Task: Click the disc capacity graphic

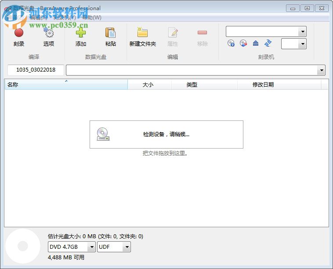Action: [x=22, y=246]
